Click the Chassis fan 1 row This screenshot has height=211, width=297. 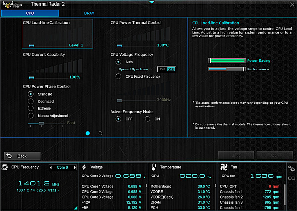pyautogui.click(x=249, y=192)
